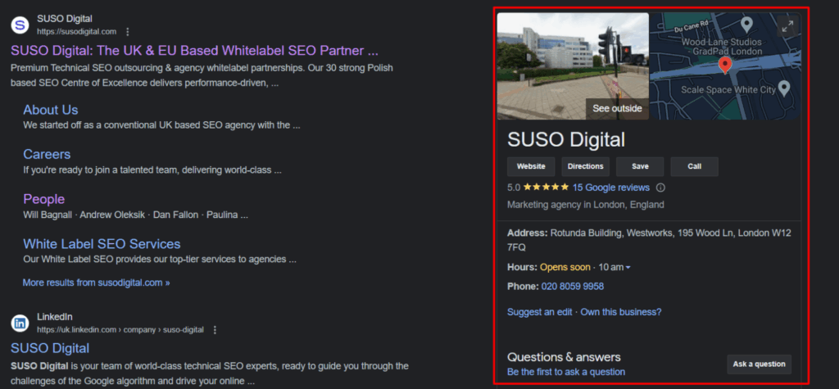Click the Call button
This screenshot has width=839, height=389.
695,166
